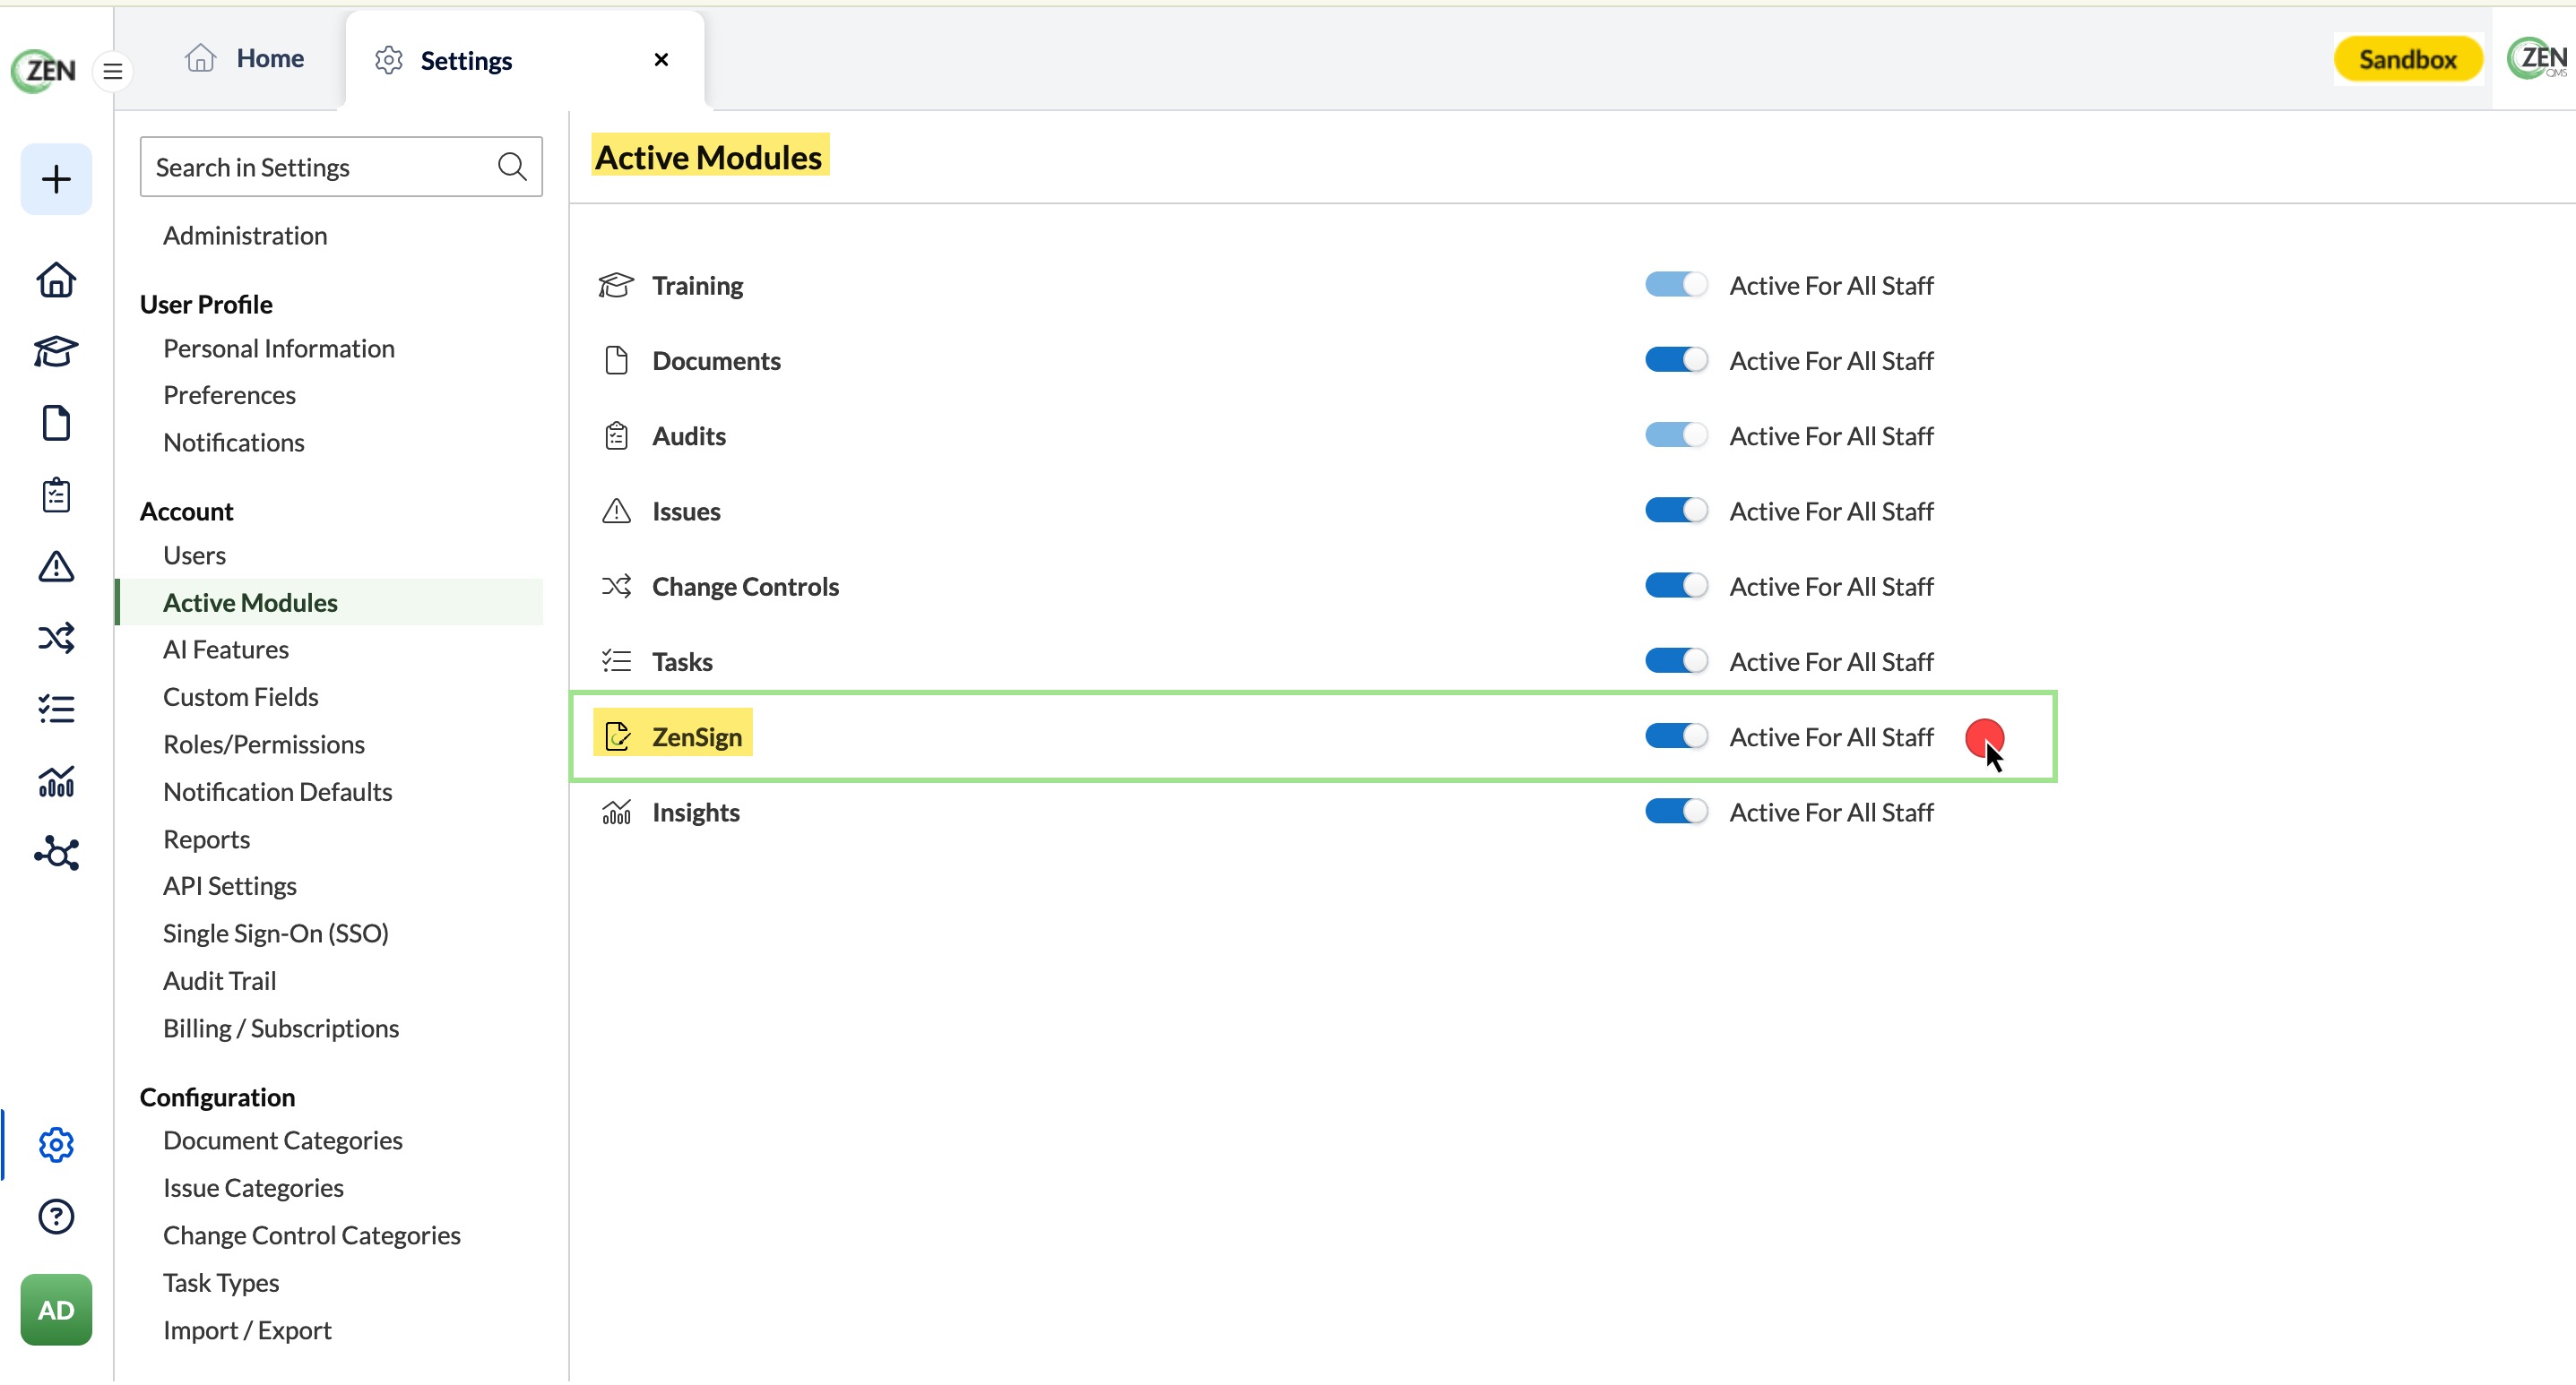Image resolution: width=2576 pixels, height=1385 pixels.
Task: Switch to the Home tab
Action: click(x=244, y=58)
